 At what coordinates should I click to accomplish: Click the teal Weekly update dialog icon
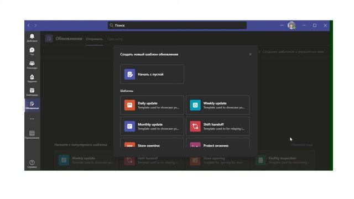[195, 105]
